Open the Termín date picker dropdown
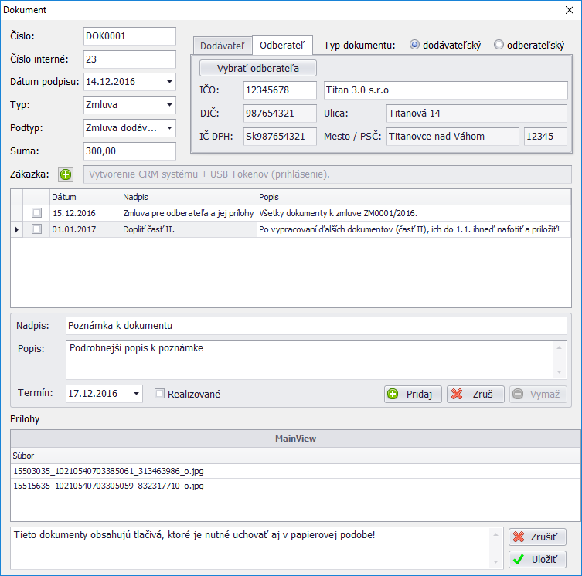This screenshot has width=582, height=576. 136,394
